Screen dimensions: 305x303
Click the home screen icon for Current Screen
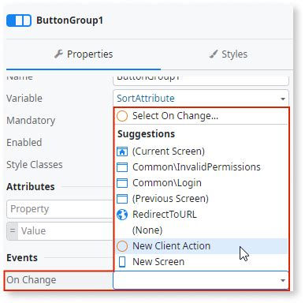point(122,151)
